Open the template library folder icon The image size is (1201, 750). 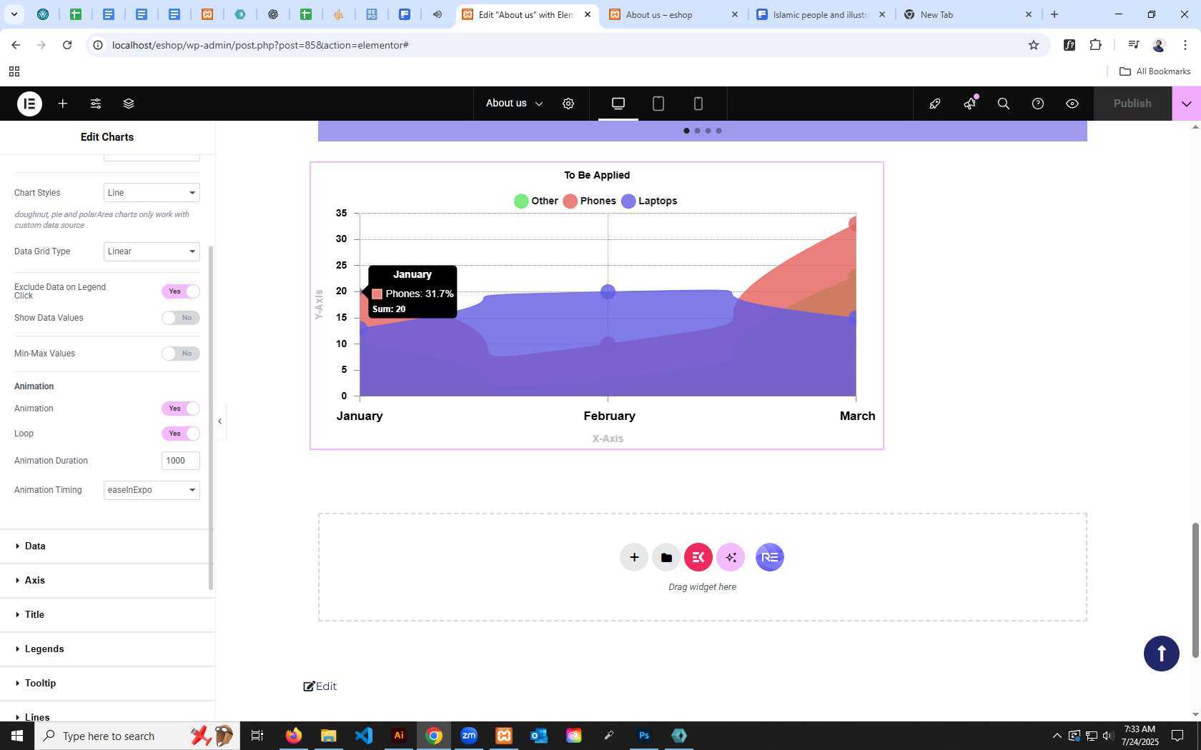[x=666, y=557]
